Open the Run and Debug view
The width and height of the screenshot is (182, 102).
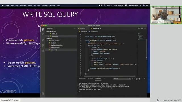click(x=43, y=45)
